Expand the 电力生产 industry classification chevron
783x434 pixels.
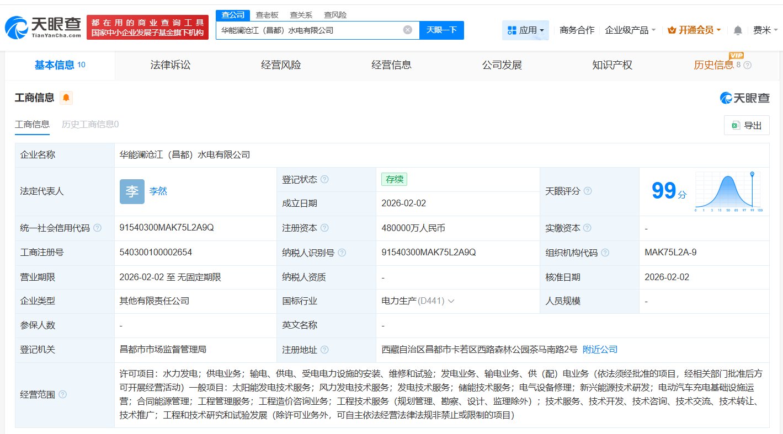451,301
